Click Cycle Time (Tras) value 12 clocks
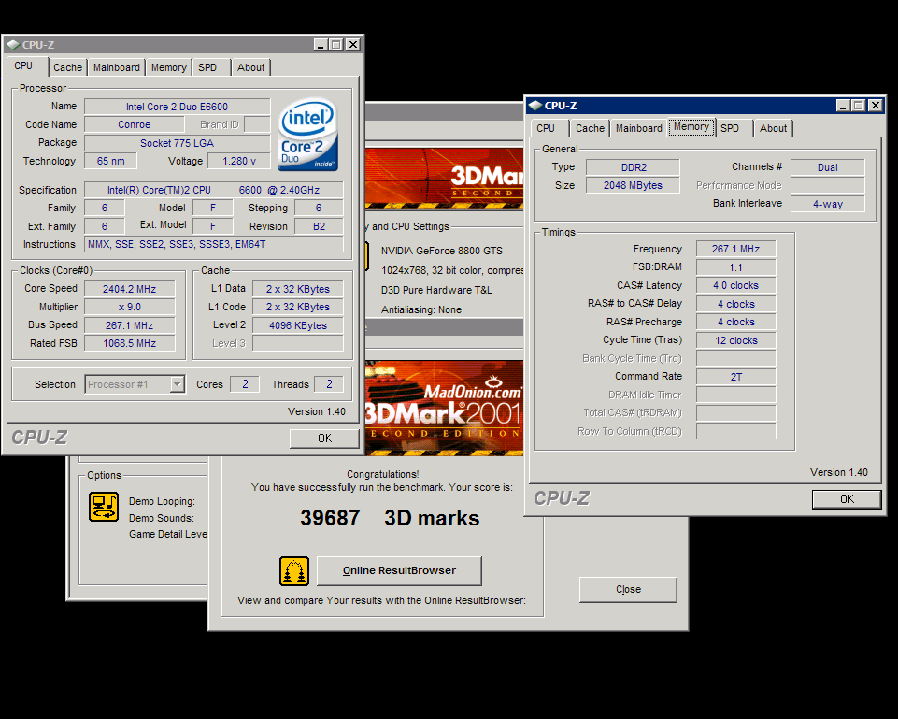Image resolution: width=898 pixels, height=719 pixels. (736, 340)
